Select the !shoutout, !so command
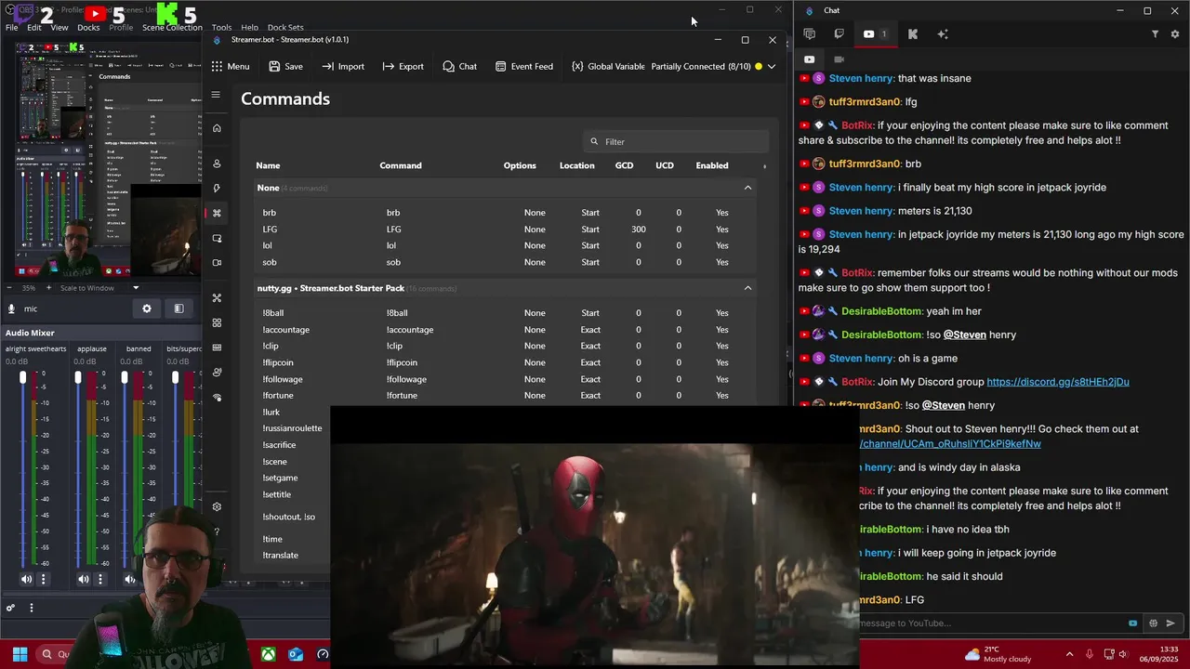 [x=289, y=517]
